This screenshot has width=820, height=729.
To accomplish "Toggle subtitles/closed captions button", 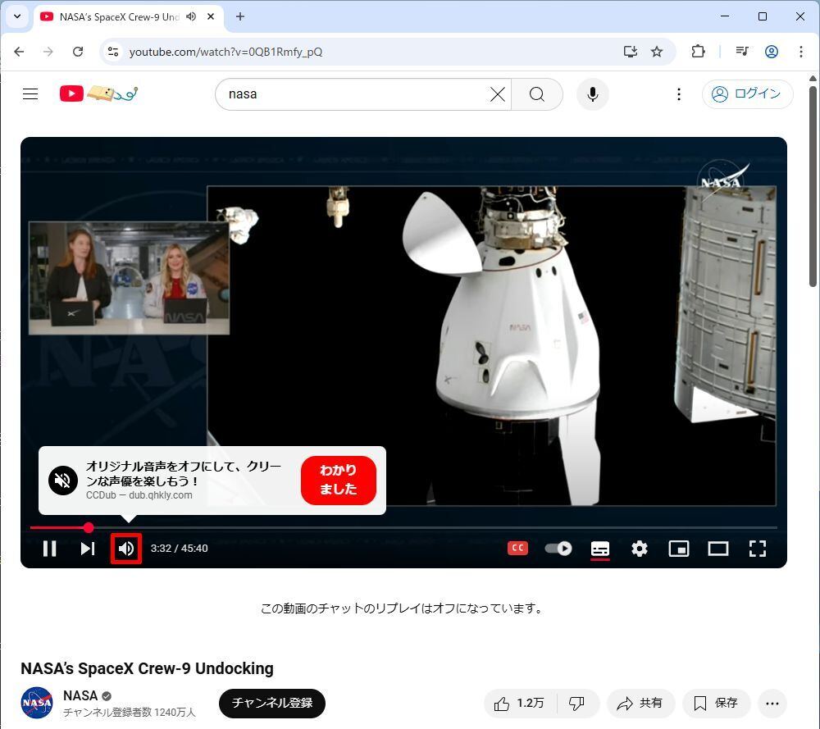I will pyautogui.click(x=600, y=549).
